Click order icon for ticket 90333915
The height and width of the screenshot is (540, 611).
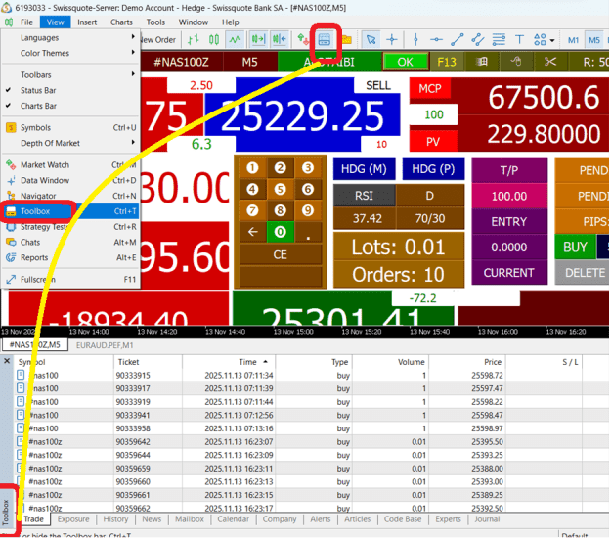pos(21,375)
